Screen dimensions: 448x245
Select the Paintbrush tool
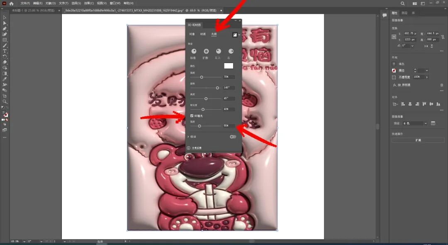point(5,45)
